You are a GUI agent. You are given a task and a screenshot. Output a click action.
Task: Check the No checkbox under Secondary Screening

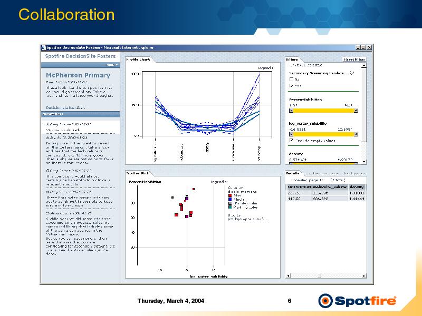(x=291, y=80)
